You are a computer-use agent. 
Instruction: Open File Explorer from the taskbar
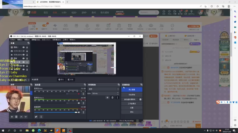(27, 131)
